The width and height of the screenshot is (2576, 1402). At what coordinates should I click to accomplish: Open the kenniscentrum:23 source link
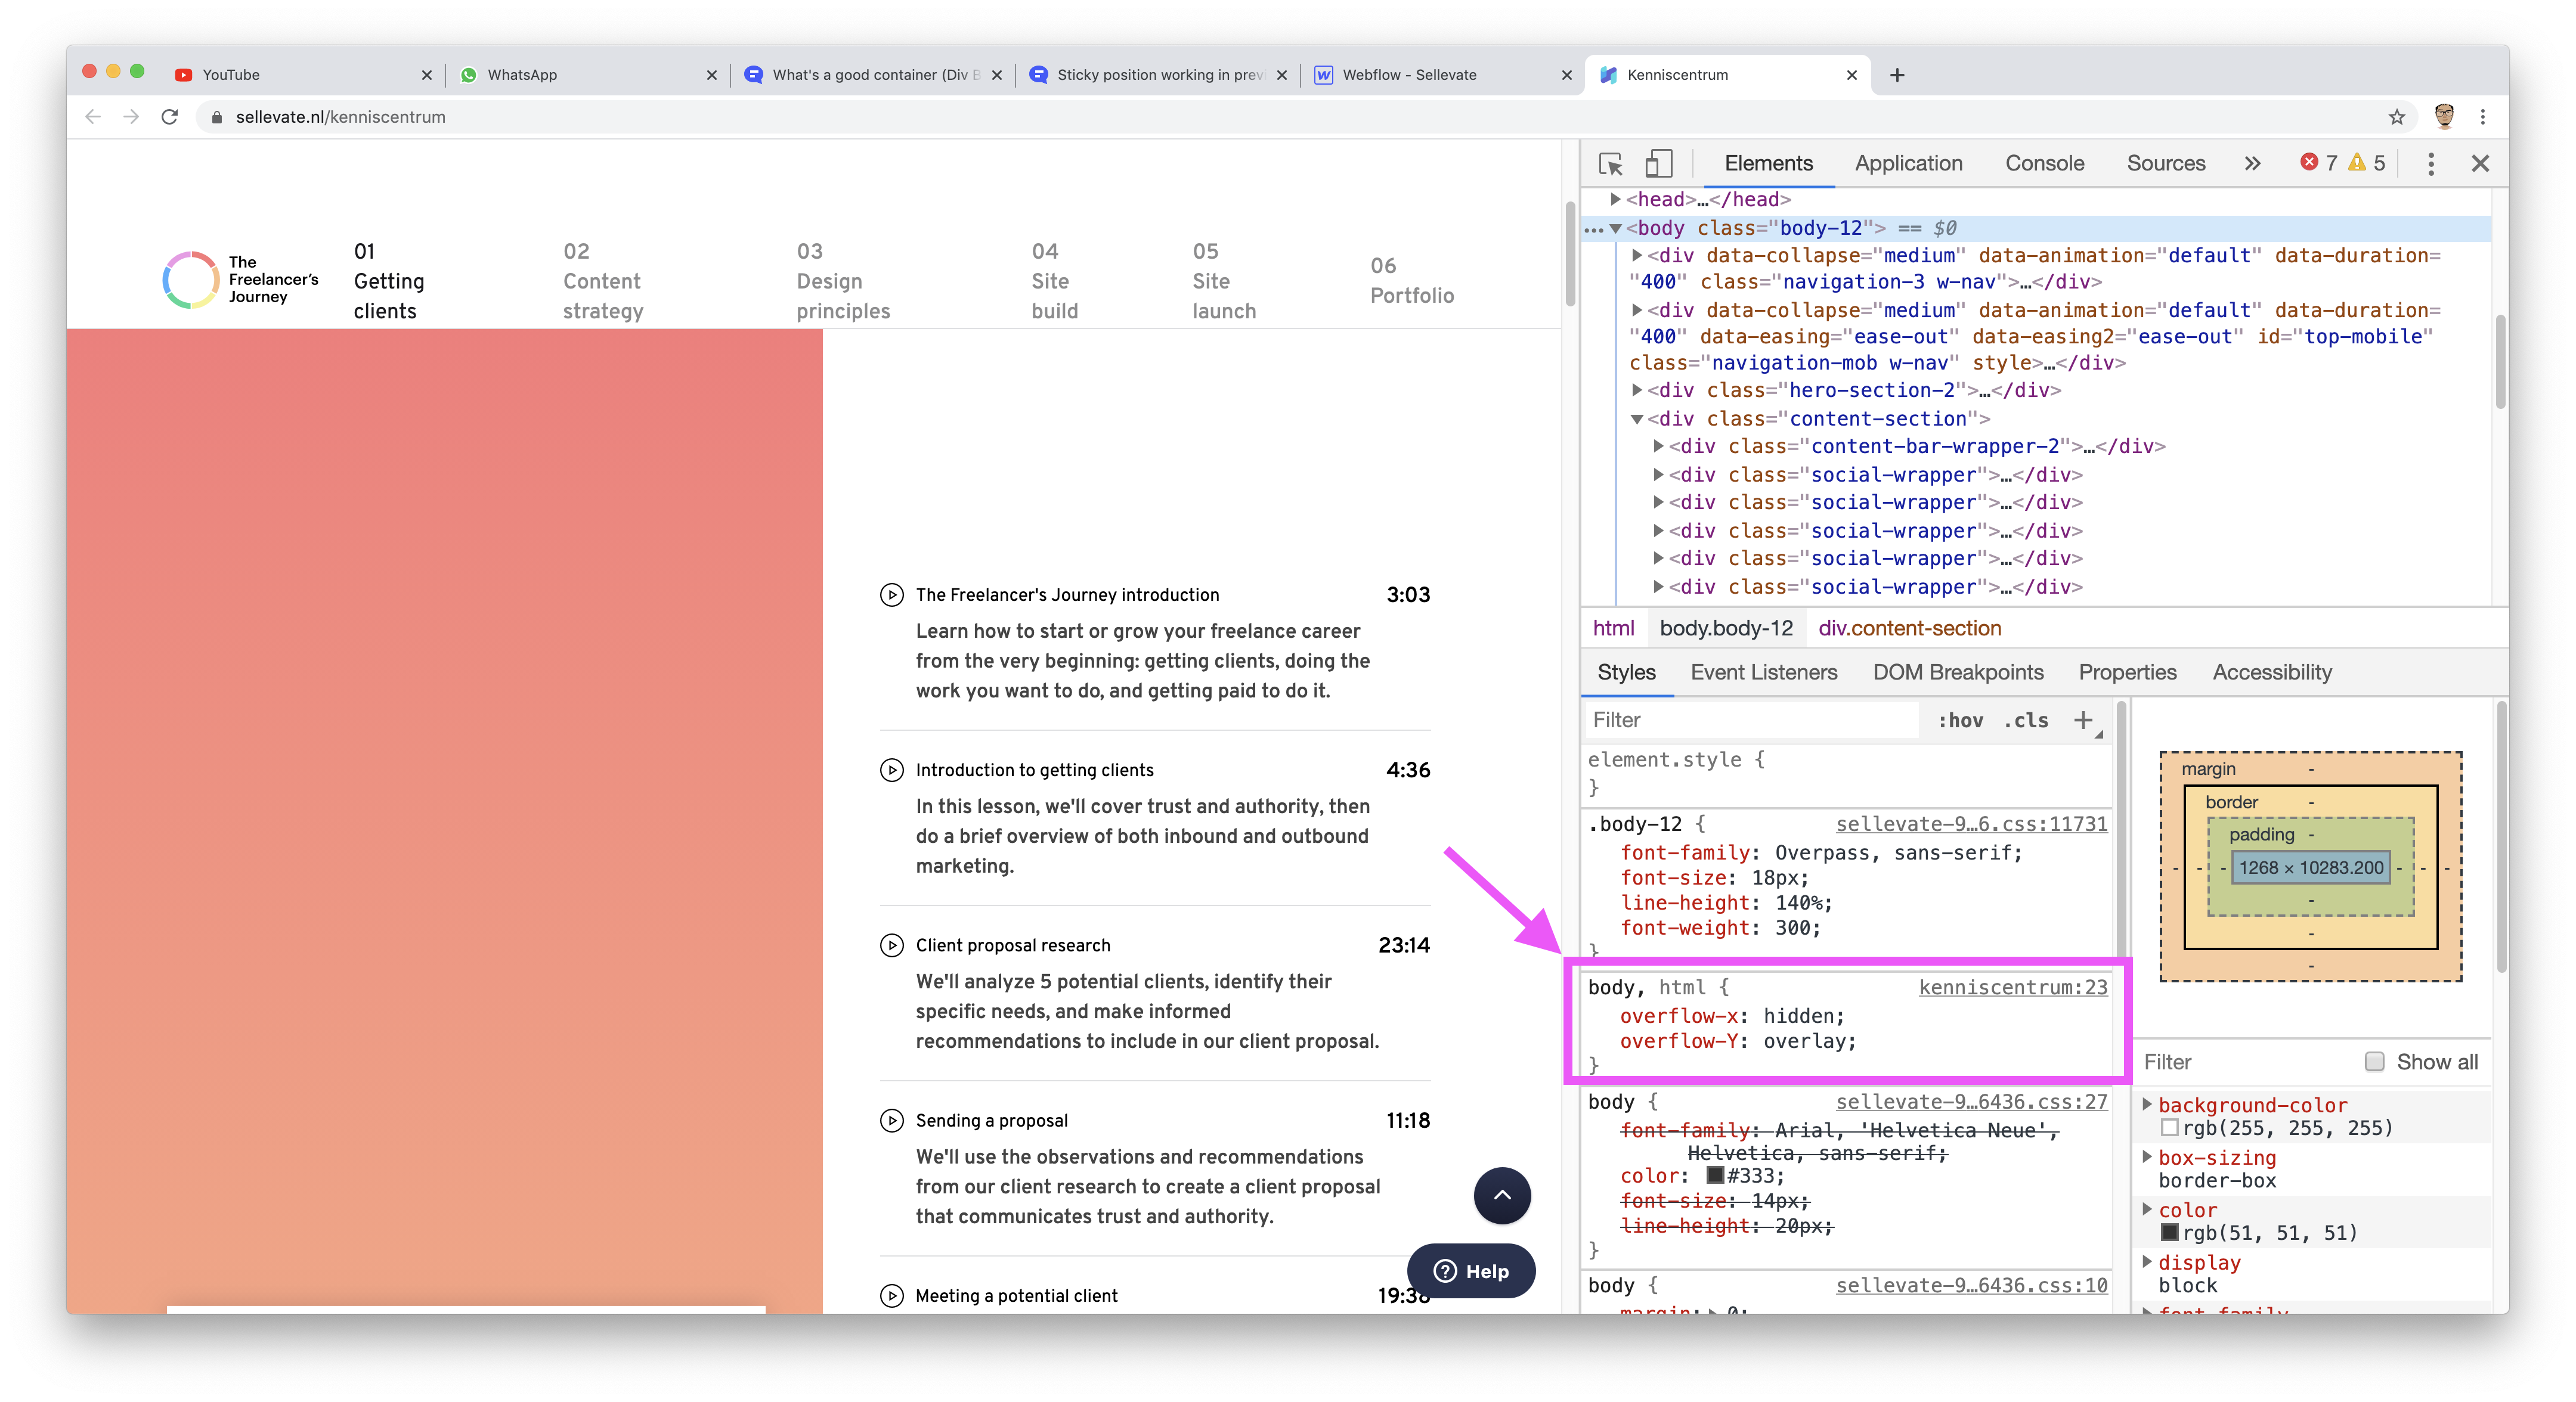click(2012, 988)
